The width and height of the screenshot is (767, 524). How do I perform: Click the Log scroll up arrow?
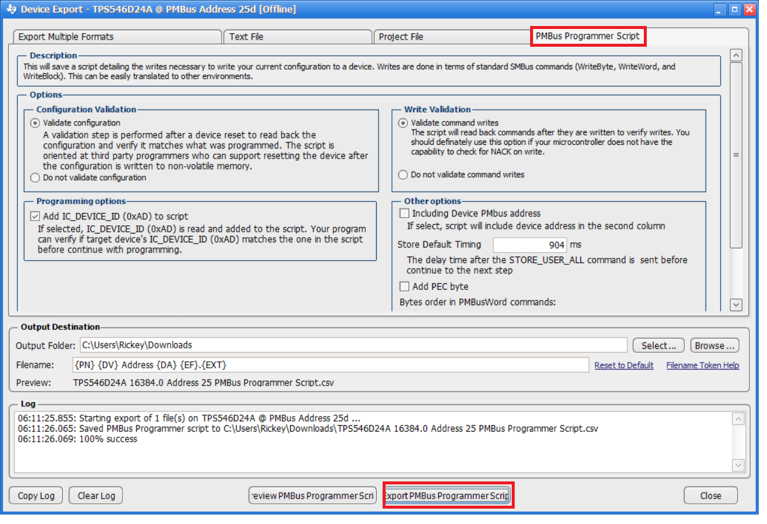click(738, 419)
